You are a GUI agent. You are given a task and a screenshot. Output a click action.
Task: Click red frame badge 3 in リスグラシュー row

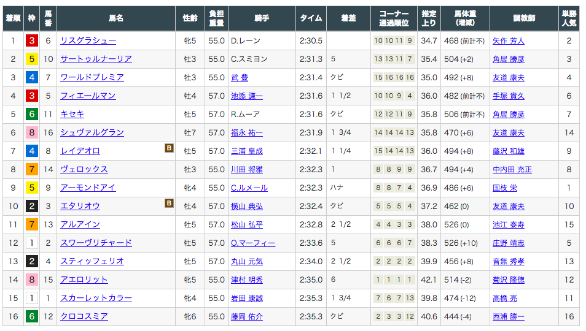pos(32,40)
